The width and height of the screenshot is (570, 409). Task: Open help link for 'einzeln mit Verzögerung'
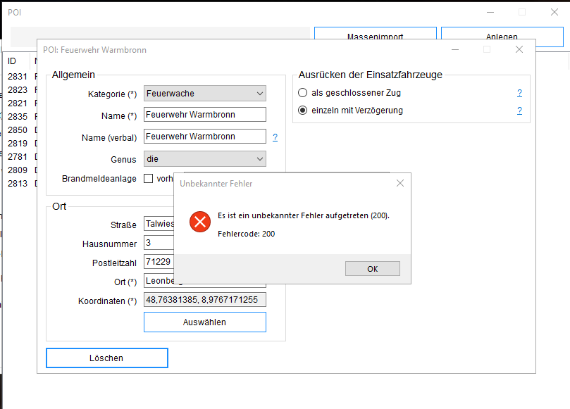click(x=519, y=111)
